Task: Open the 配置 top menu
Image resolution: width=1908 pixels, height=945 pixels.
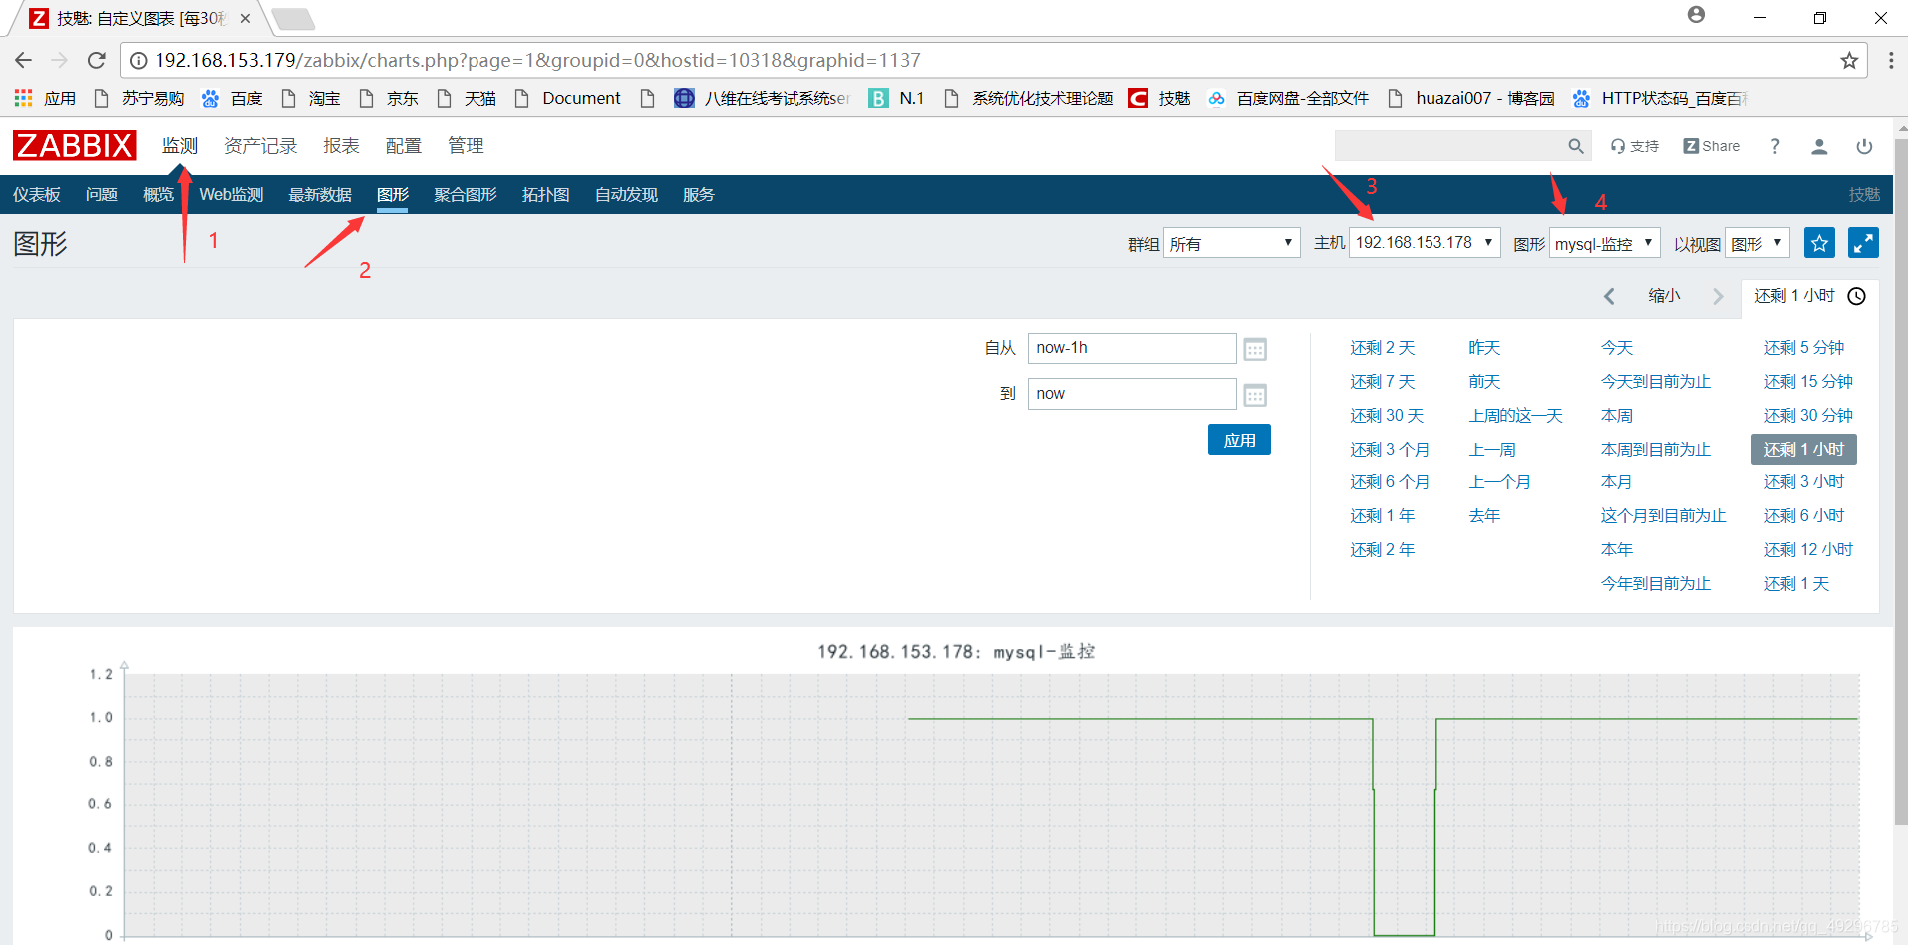Action: [x=403, y=146]
